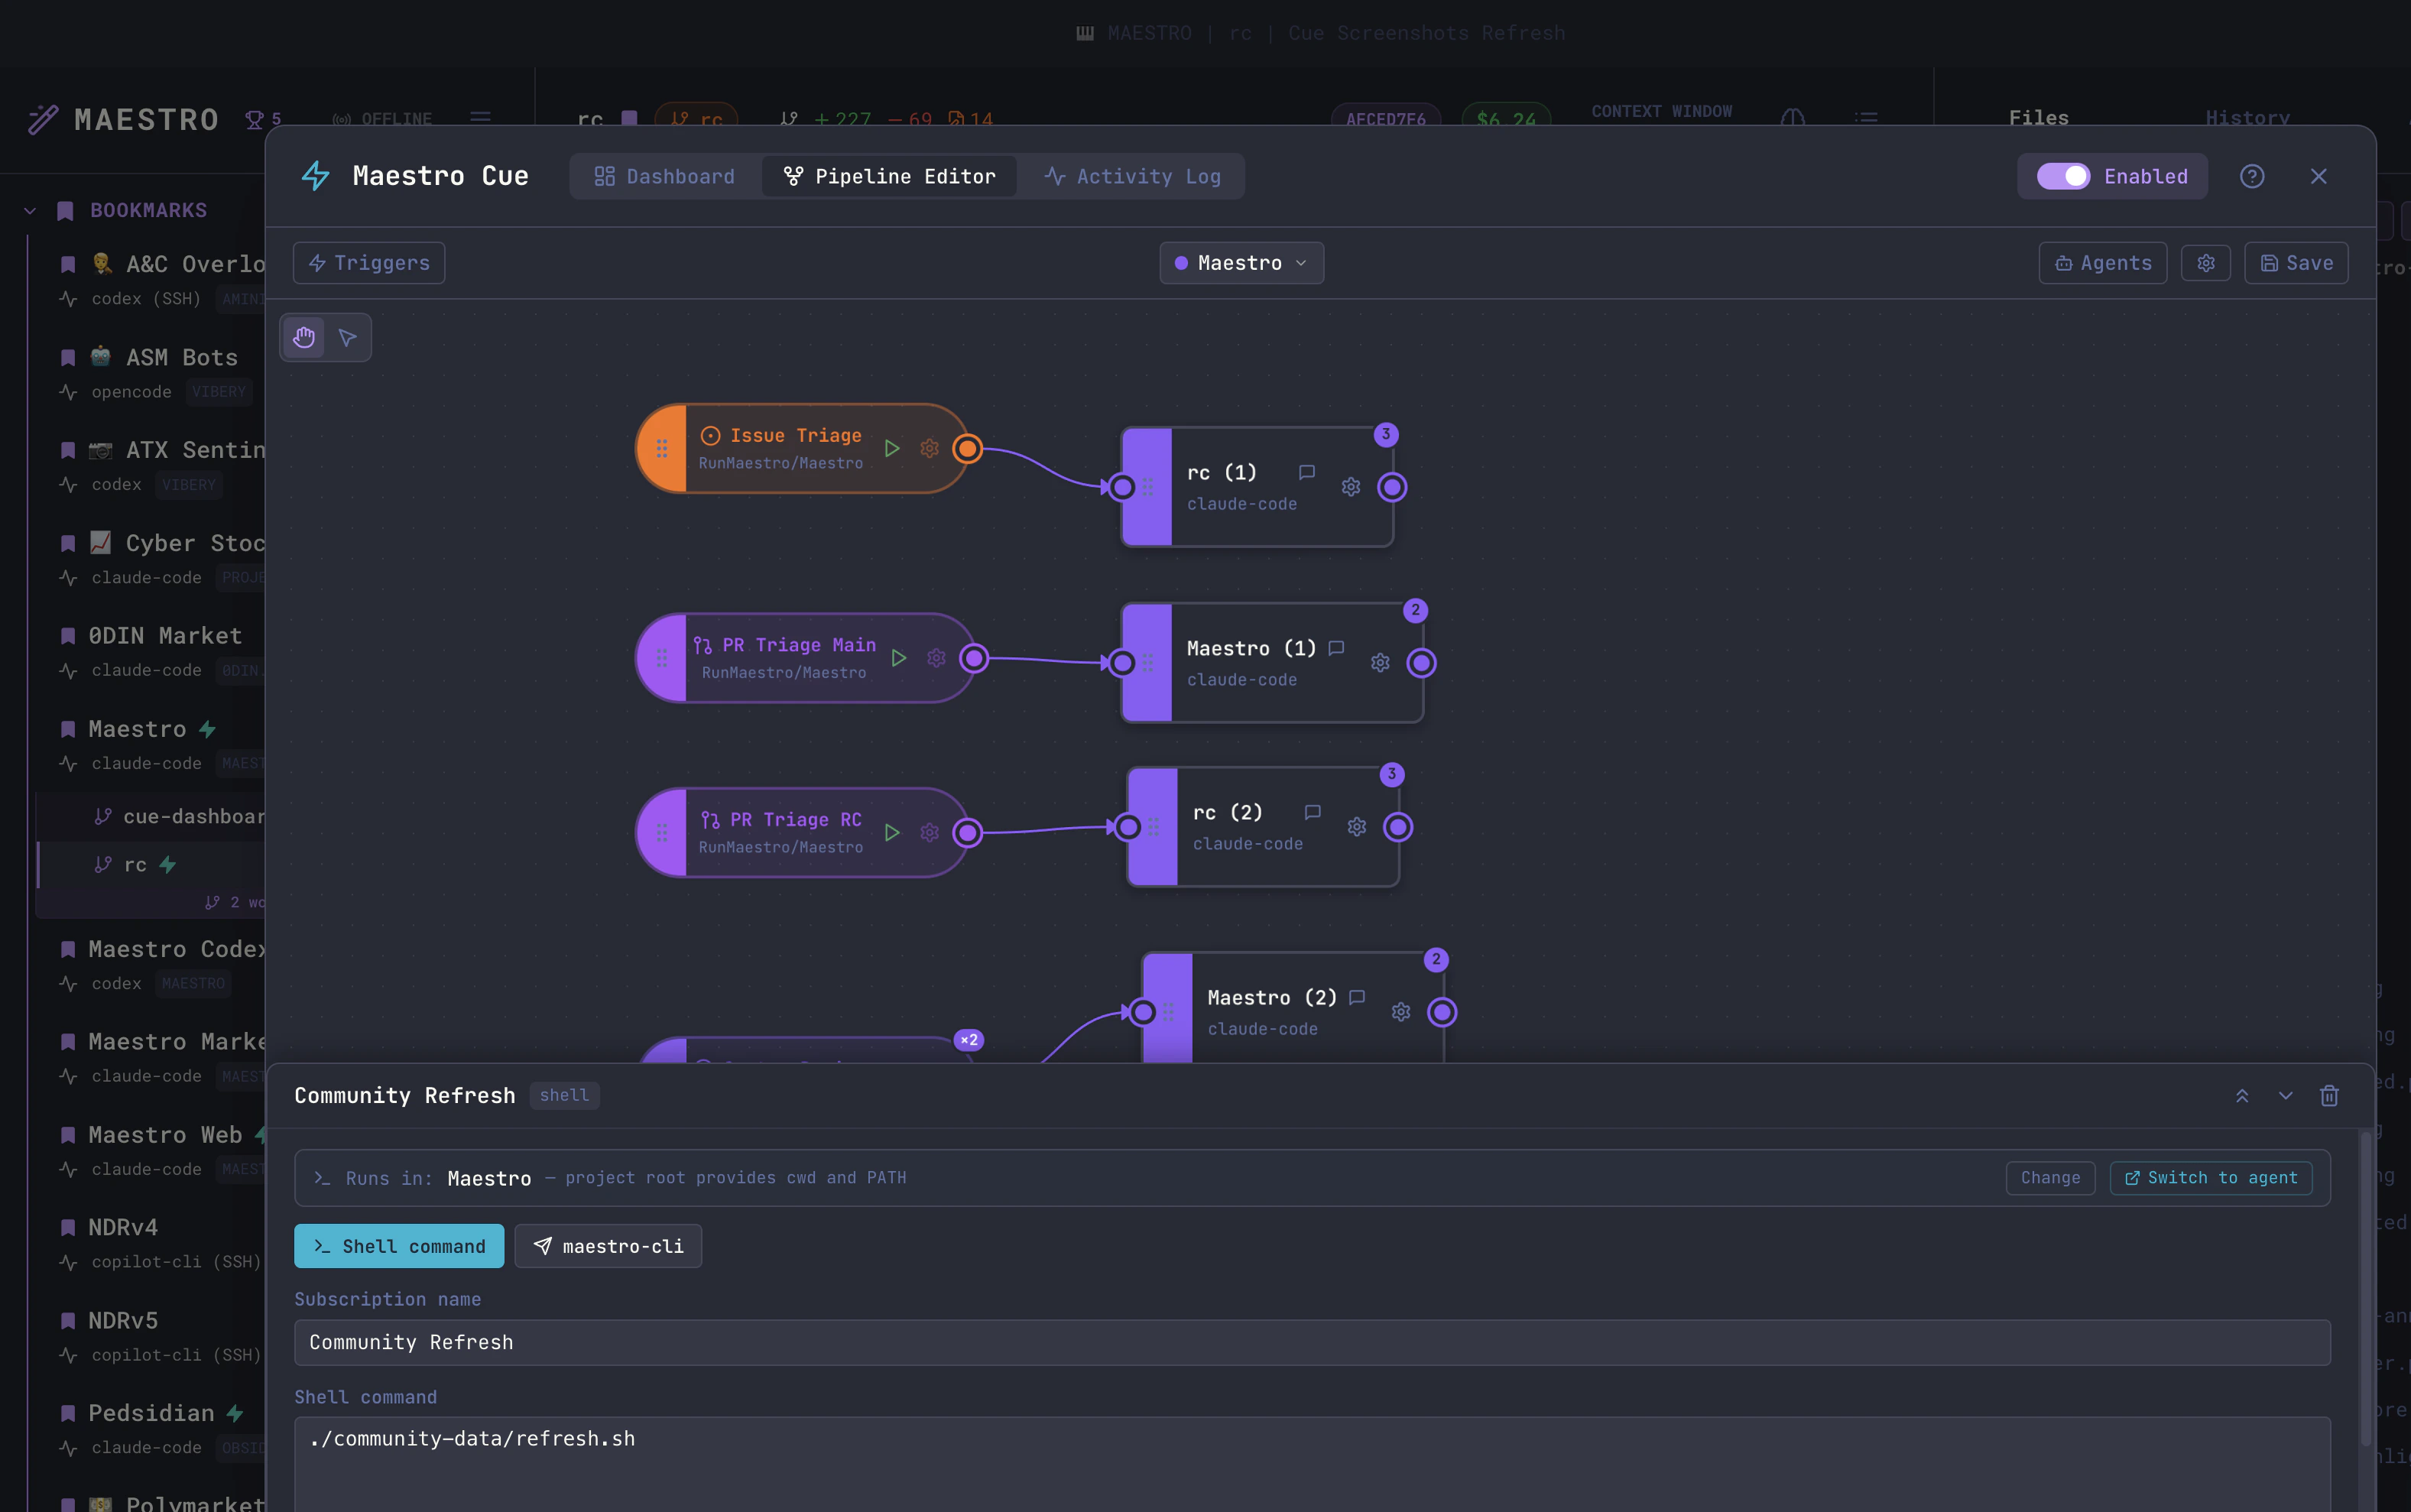This screenshot has width=2411, height=1512.
Task: Click the Maestro (1) node badge 2
Action: [1415, 610]
